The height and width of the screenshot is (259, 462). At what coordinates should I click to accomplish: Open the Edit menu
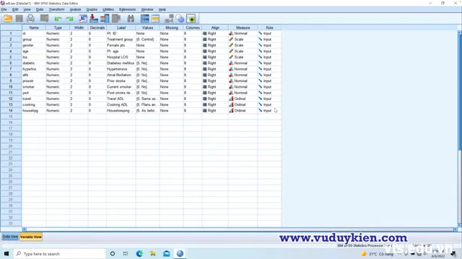(x=15, y=9)
